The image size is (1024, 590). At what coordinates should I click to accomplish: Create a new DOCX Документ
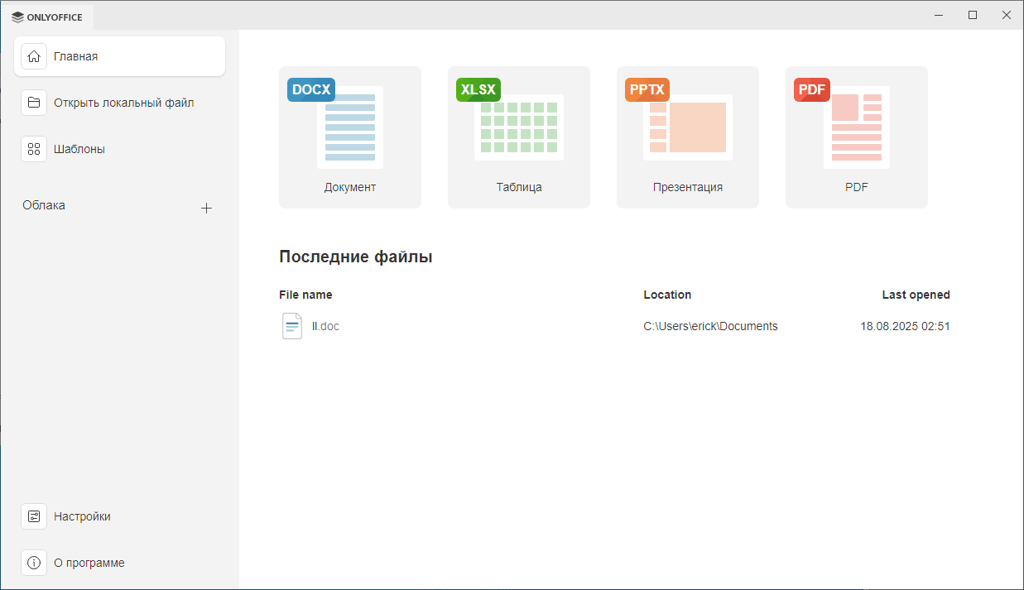(349, 137)
